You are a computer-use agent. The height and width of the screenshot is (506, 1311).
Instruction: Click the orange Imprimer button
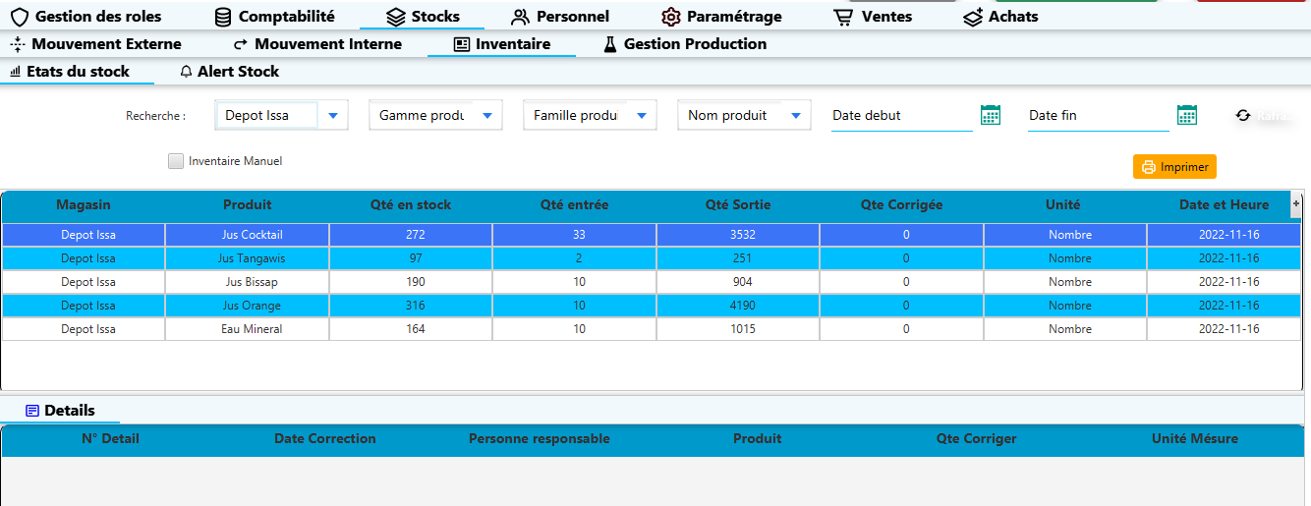tap(1174, 167)
